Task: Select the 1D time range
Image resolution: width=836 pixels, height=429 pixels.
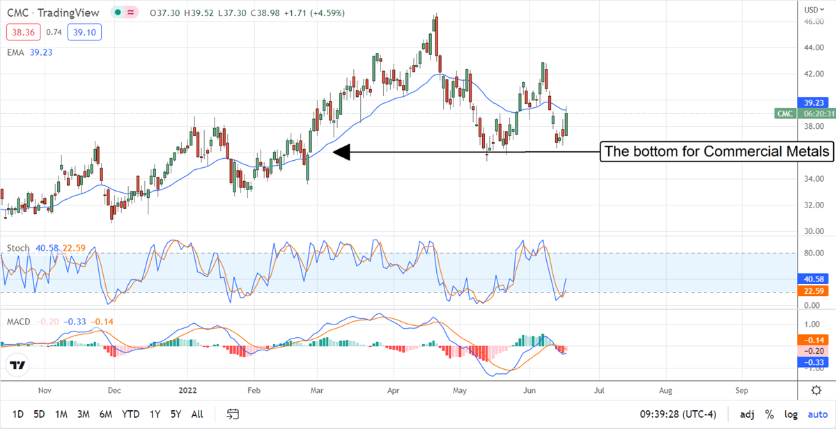Action: pyautogui.click(x=18, y=414)
